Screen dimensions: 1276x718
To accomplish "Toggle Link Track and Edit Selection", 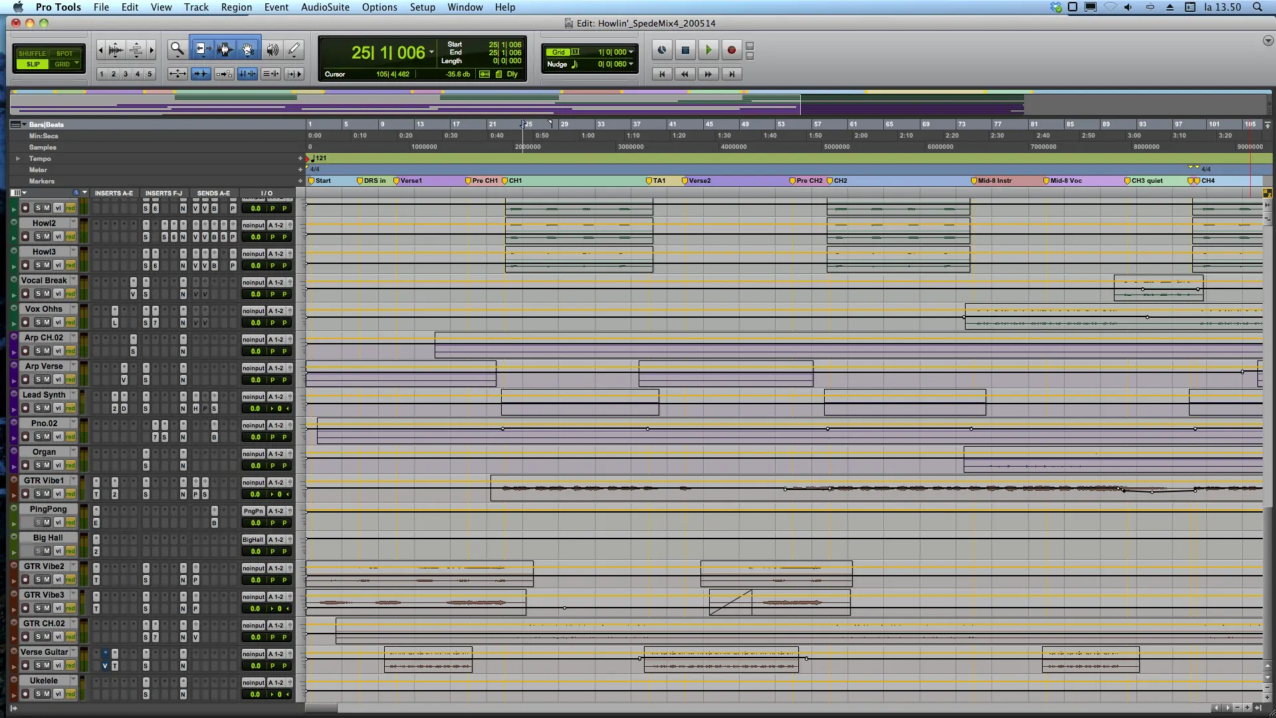I will pos(270,74).
